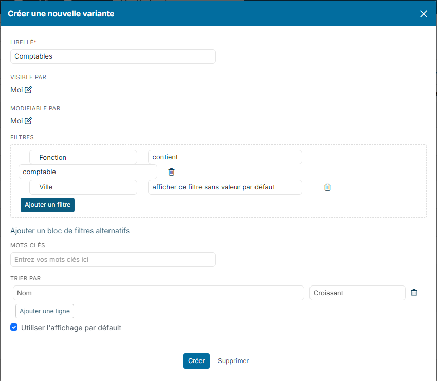Delete the Ville filter via trash icon
437x381 pixels.
pos(327,187)
